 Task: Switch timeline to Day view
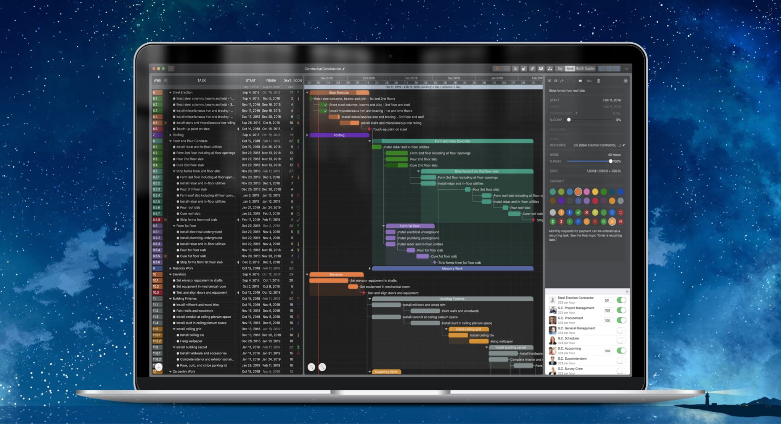coord(560,69)
